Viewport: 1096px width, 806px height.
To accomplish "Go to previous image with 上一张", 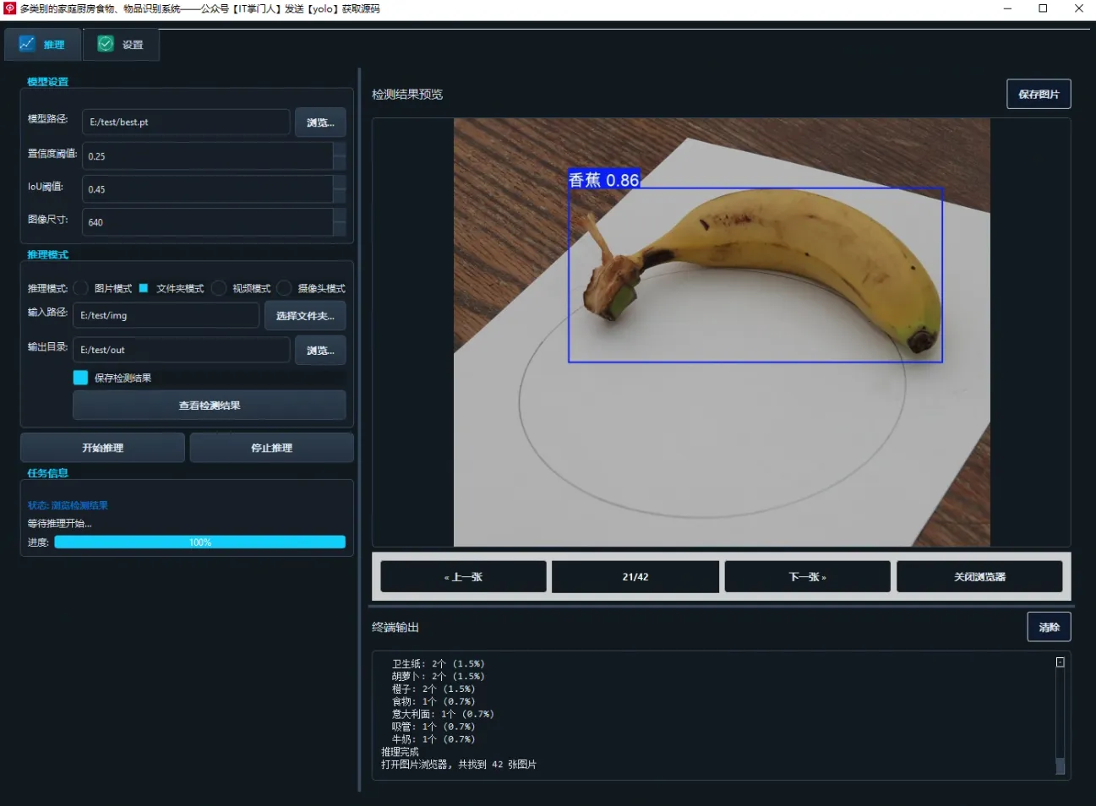I will [x=463, y=577].
